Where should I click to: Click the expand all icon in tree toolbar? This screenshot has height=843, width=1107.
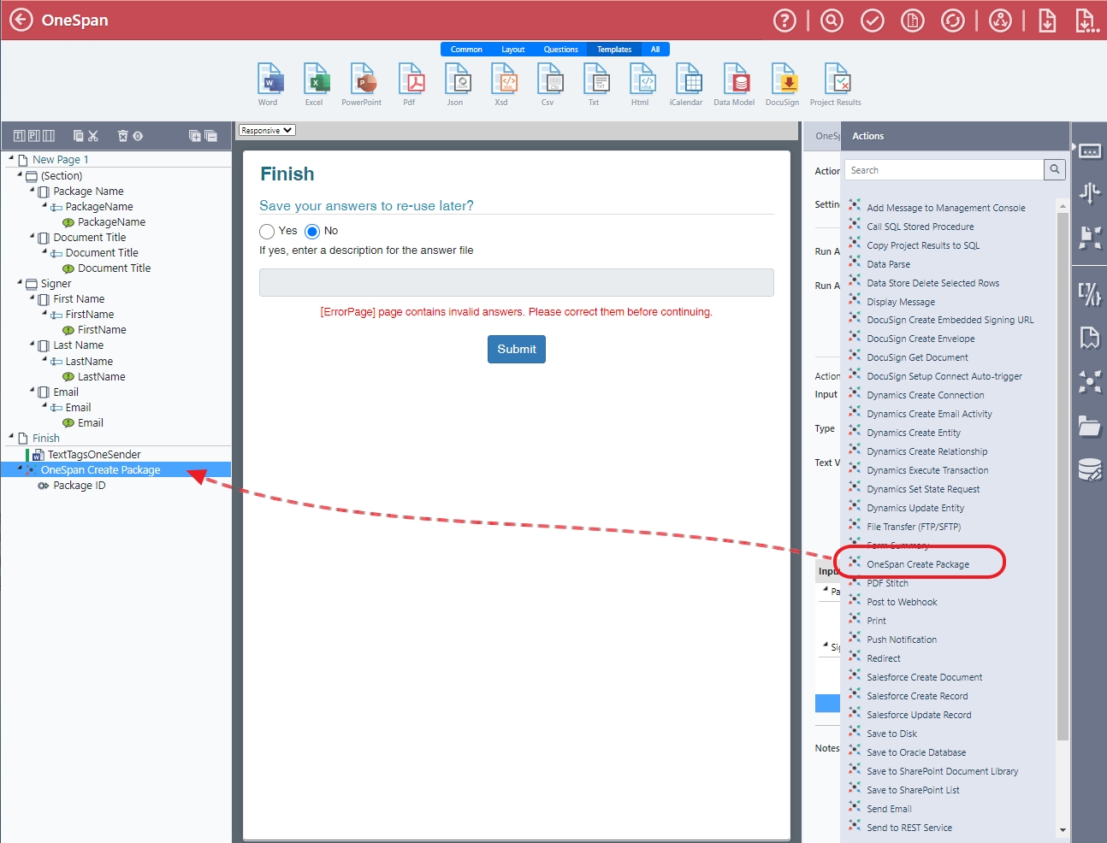click(195, 136)
